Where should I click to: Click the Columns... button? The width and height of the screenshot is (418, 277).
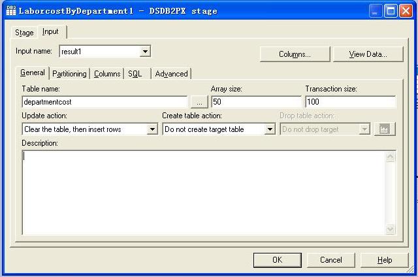coord(295,54)
